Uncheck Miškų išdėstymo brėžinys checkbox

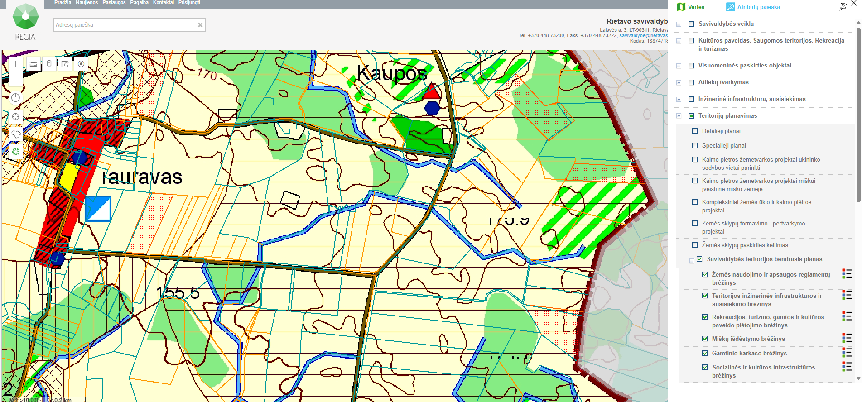[705, 339]
